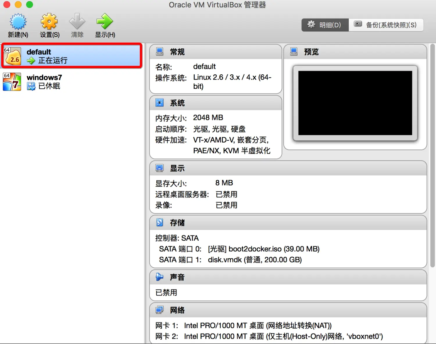Click the yellow minimize window button
Image resolution: width=436 pixels, height=344 pixels.
click(18, 5)
